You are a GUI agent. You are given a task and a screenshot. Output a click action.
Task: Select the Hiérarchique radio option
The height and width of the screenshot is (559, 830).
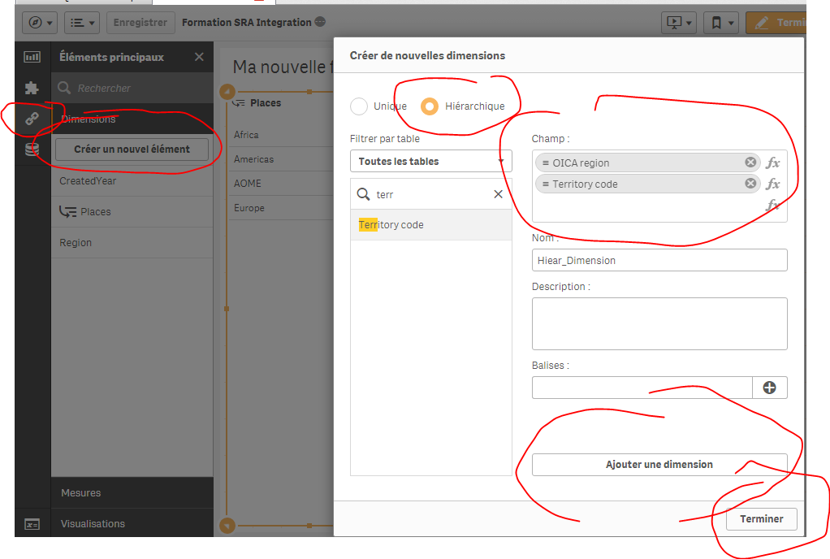click(x=430, y=106)
